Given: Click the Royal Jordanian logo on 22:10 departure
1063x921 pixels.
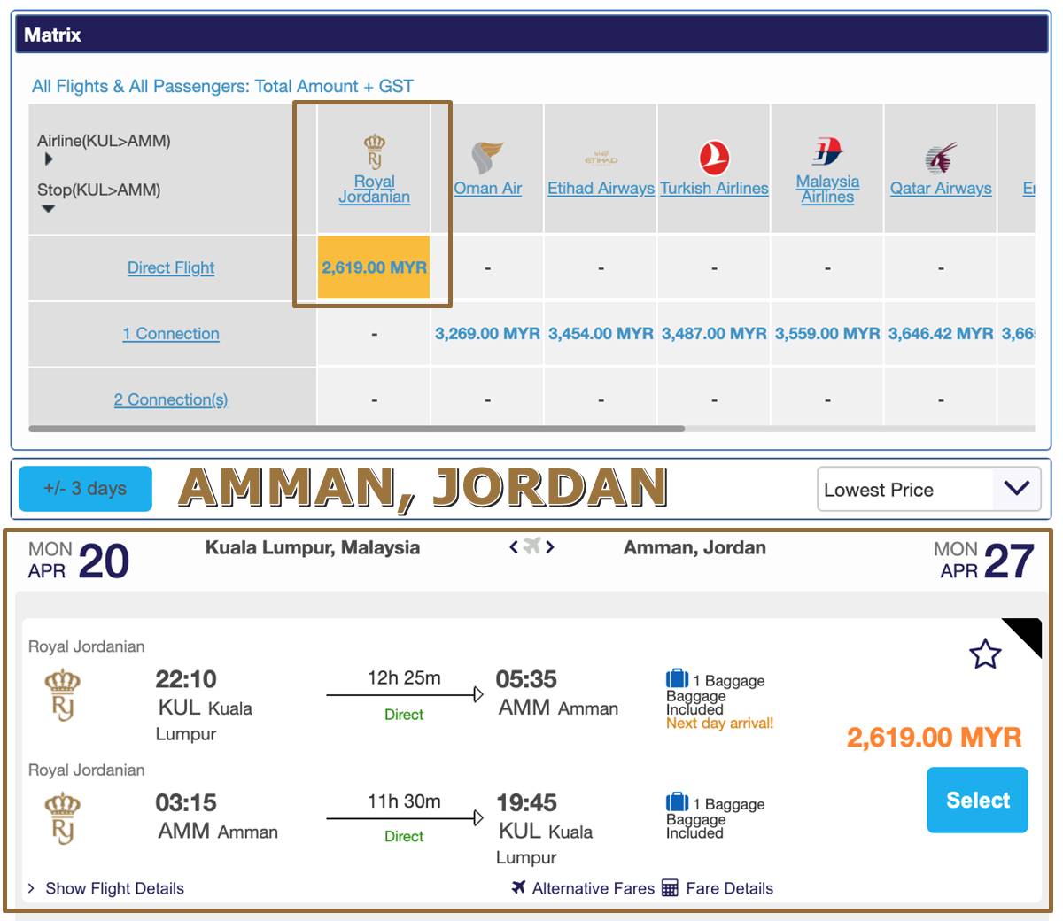Looking at the screenshot, I should pos(62,695).
